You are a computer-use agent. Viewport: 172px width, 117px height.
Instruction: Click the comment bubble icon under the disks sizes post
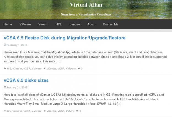click(77, 111)
